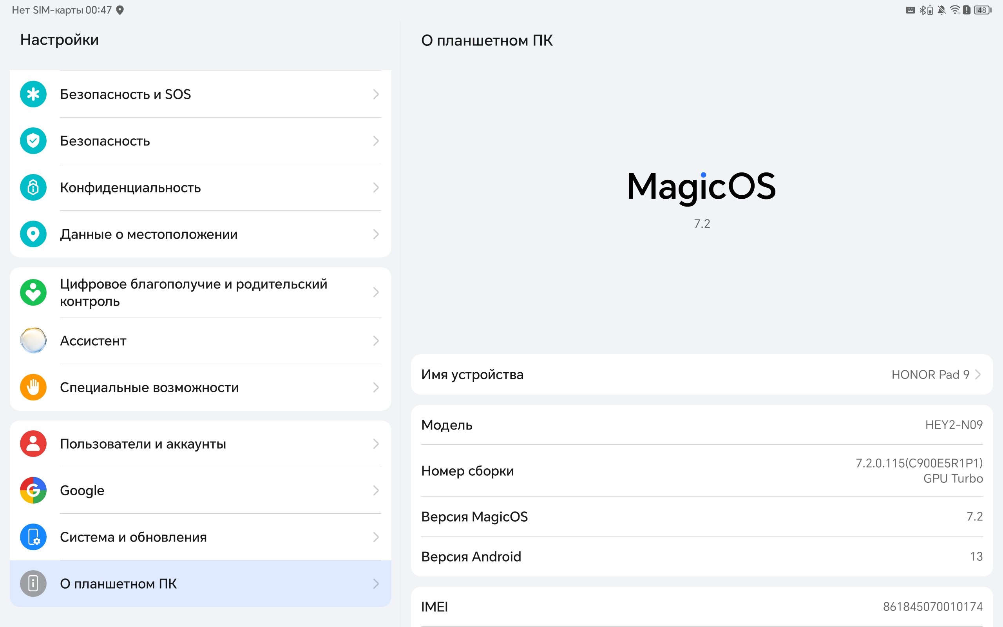The height and width of the screenshot is (627, 1003).
Task: Tap build number 7.2.0.115(C900E5R1P1)
Action: point(919,463)
